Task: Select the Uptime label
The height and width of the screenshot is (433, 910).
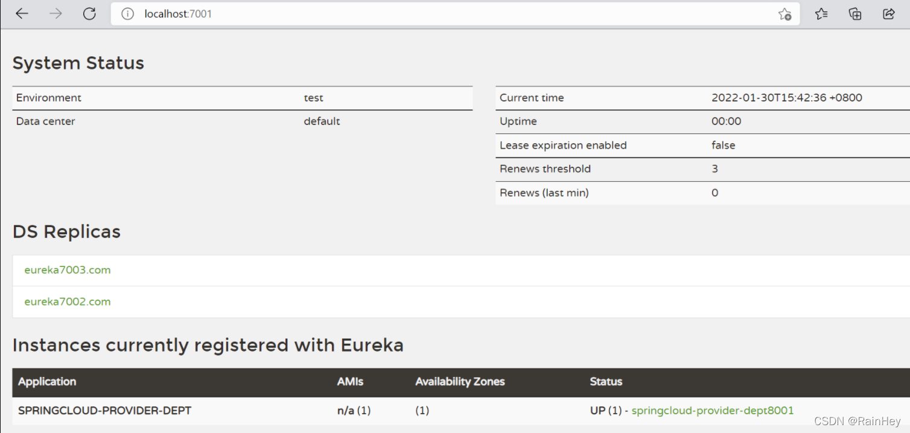Action: point(518,121)
